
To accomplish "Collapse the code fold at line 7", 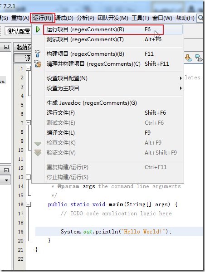I will 28,123.
